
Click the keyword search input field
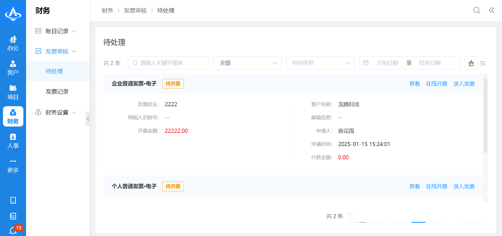[171, 63]
